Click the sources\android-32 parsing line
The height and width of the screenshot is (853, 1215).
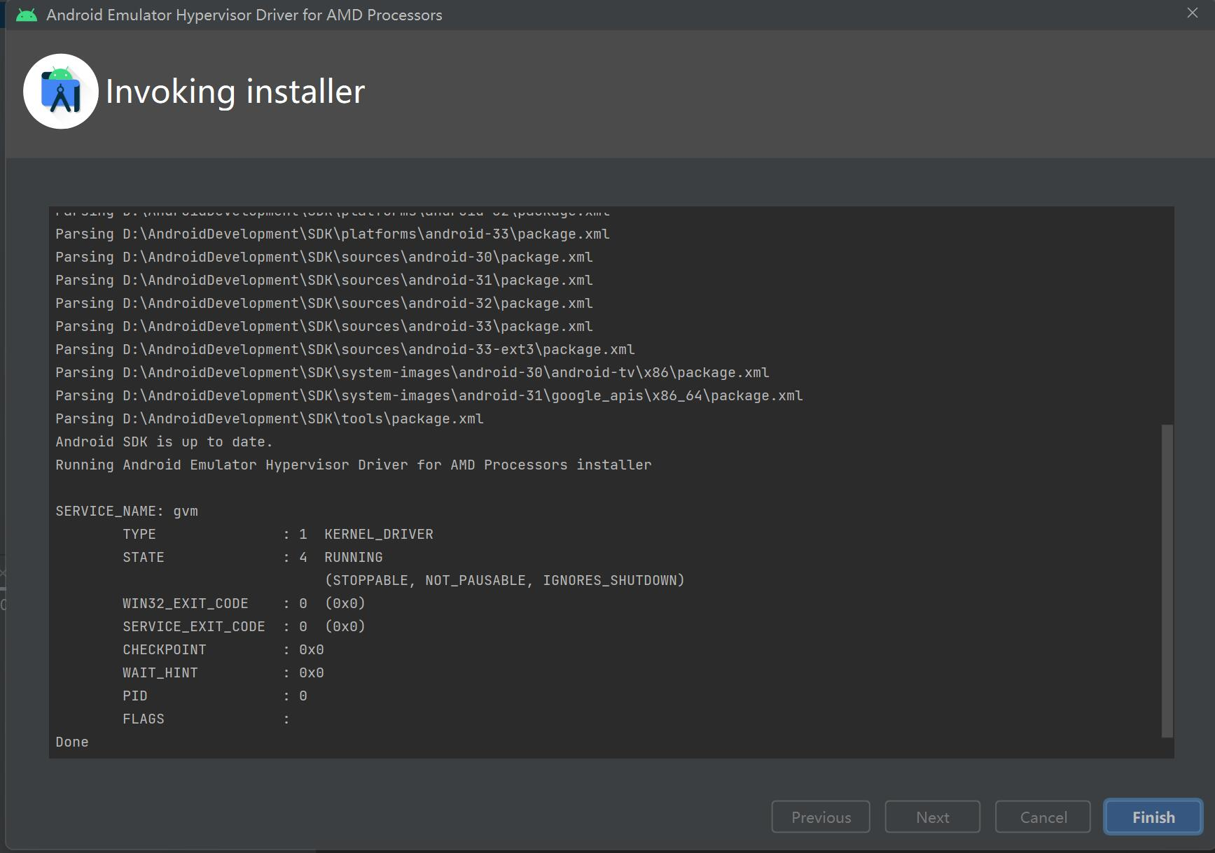pyautogui.click(x=324, y=303)
